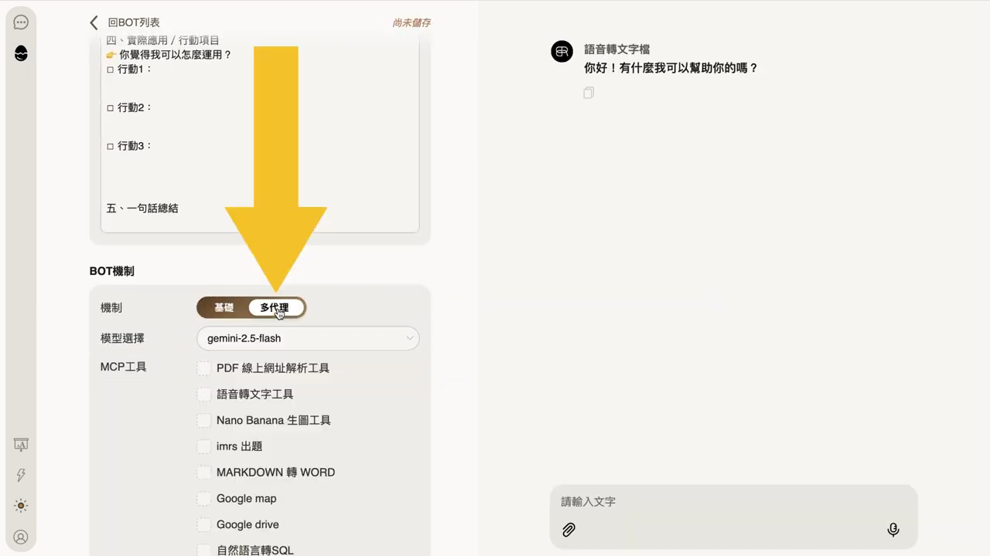Click the lightning bolt icon in sidebar
990x556 pixels.
[x=21, y=475]
